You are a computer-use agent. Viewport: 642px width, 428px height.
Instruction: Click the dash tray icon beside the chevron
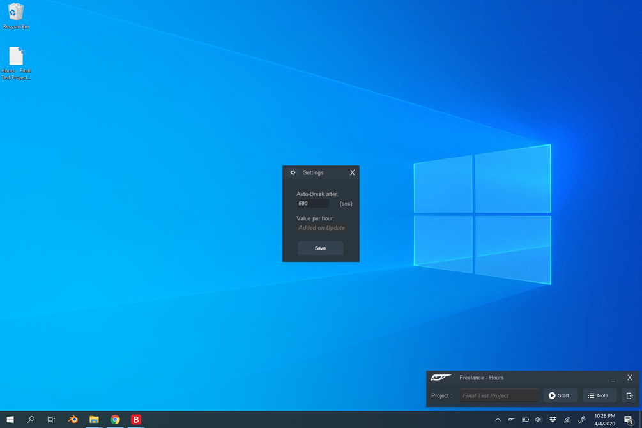(x=512, y=420)
